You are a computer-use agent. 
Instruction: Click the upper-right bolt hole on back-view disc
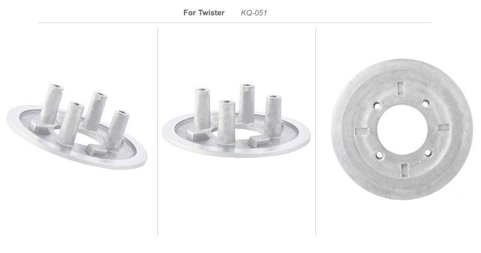[425, 104]
